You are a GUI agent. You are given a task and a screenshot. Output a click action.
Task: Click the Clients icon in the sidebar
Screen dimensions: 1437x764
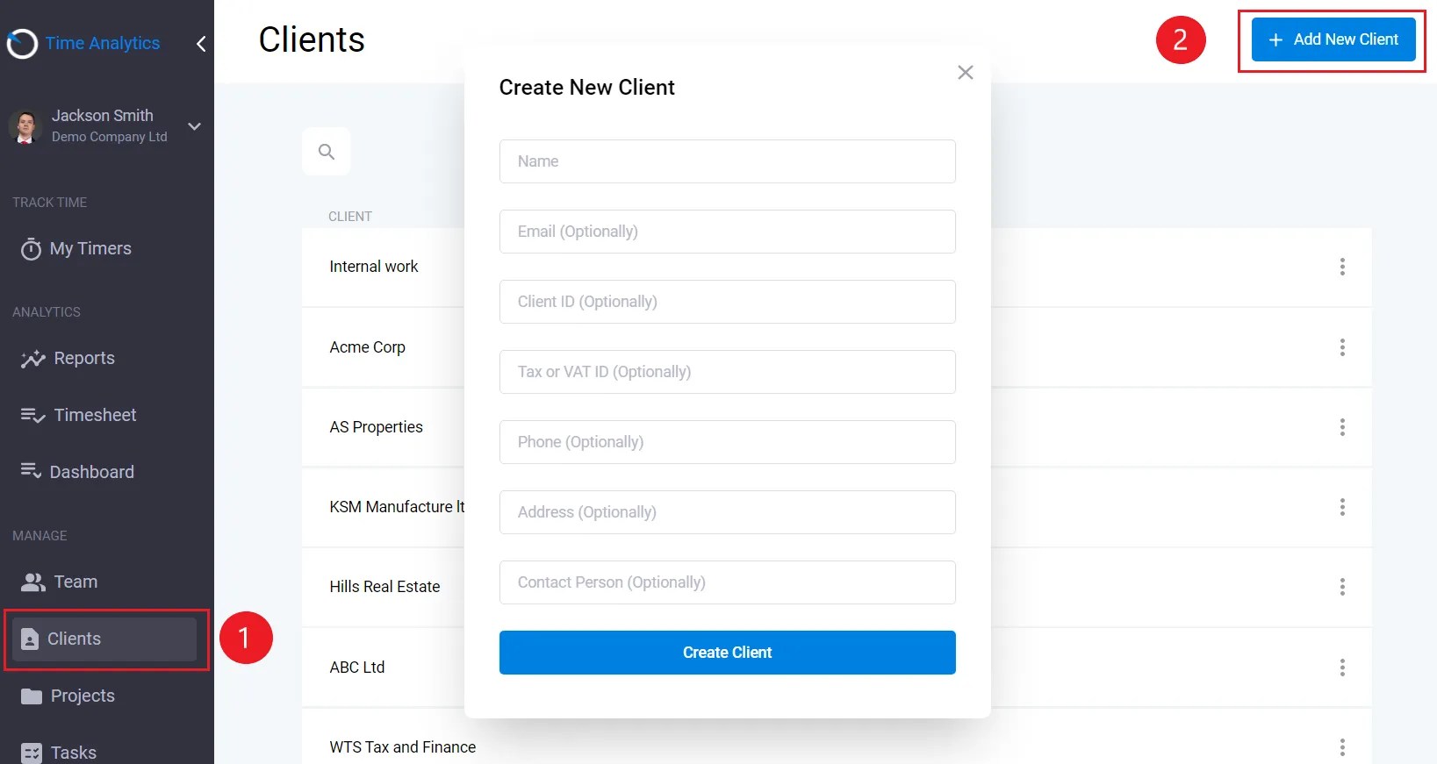pos(30,639)
